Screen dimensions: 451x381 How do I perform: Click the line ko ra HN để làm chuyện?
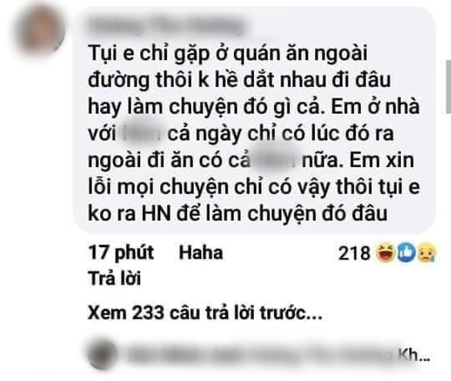(x=237, y=214)
